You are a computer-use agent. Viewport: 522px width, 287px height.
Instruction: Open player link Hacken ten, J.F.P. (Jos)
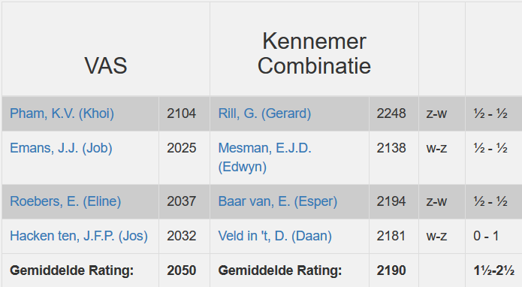pyautogui.click(x=79, y=236)
